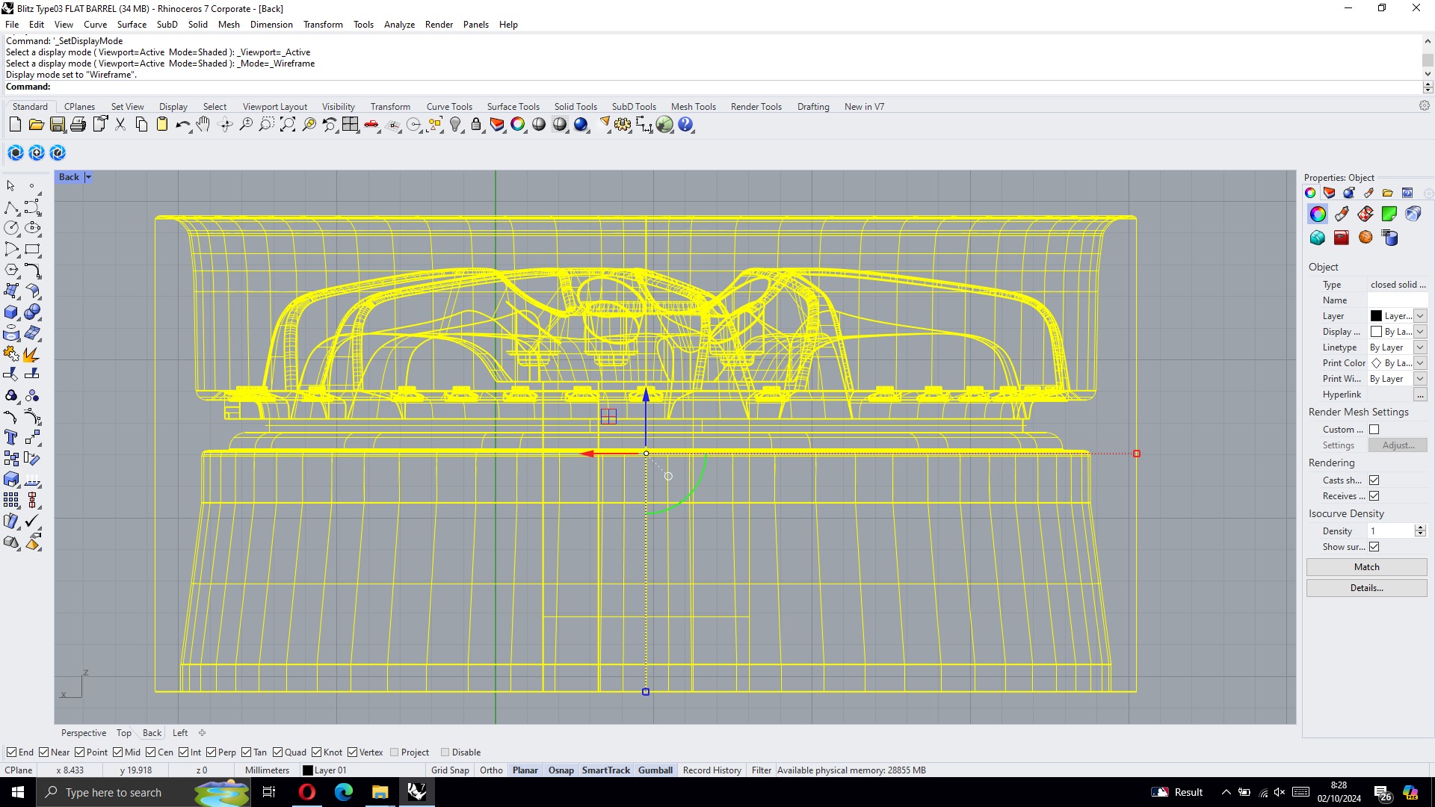Switch to the Solid Tools tab
This screenshot has height=807, width=1435.
point(575,107)
